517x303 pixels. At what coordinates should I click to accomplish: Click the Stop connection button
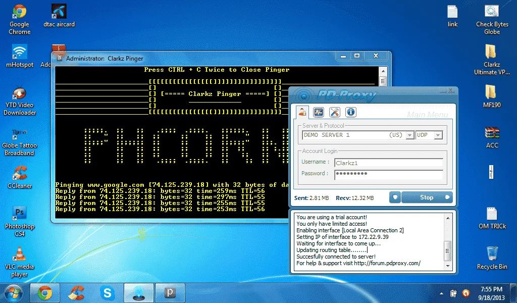[427, 197]
